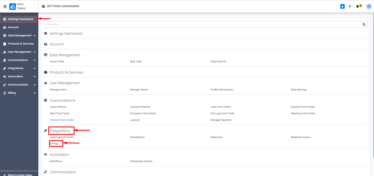The width and height of the screenshot is (374, 176).
Task: Click the sidebar Billing dollar icon
Action: coord(5,93)
